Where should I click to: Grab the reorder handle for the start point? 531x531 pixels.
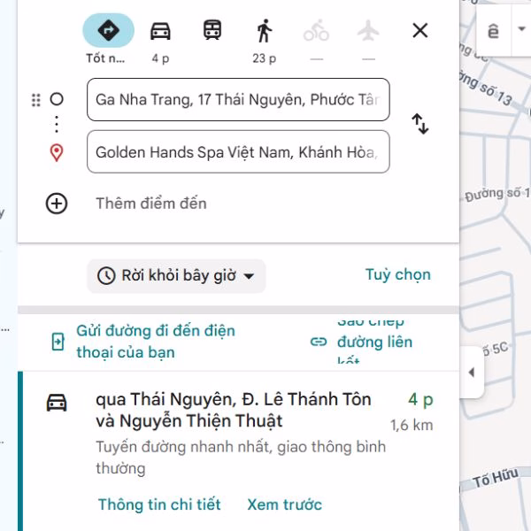tap(36, 100)
